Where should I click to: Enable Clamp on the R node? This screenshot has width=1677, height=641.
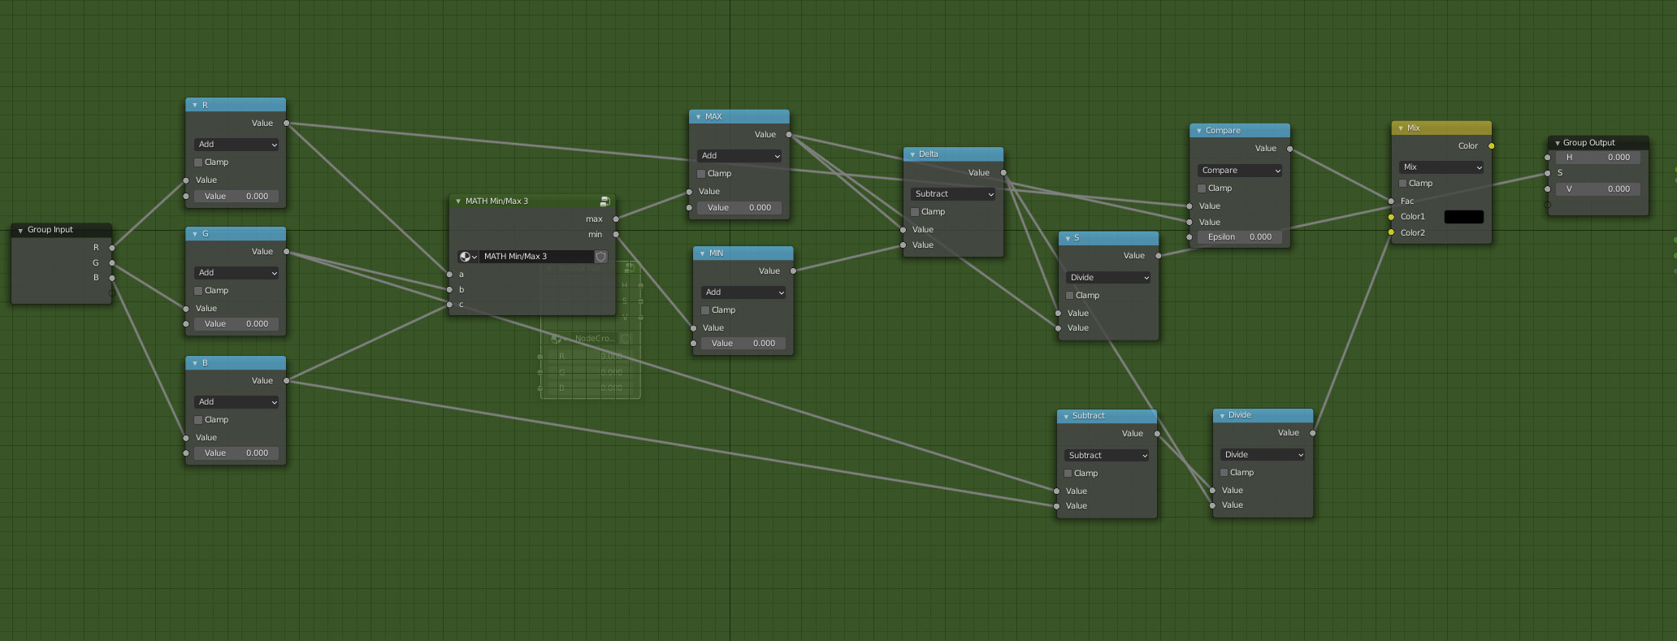[198, 162]
